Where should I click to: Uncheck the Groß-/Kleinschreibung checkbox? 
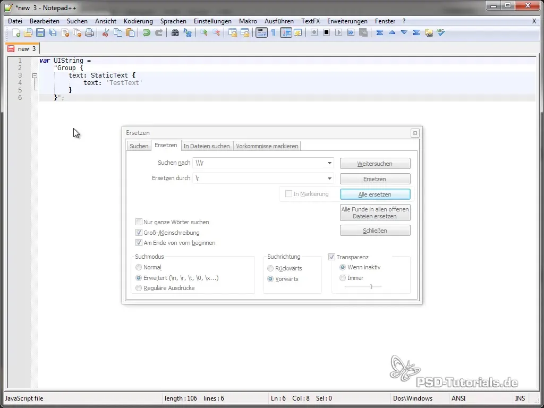tap(139, 233)
